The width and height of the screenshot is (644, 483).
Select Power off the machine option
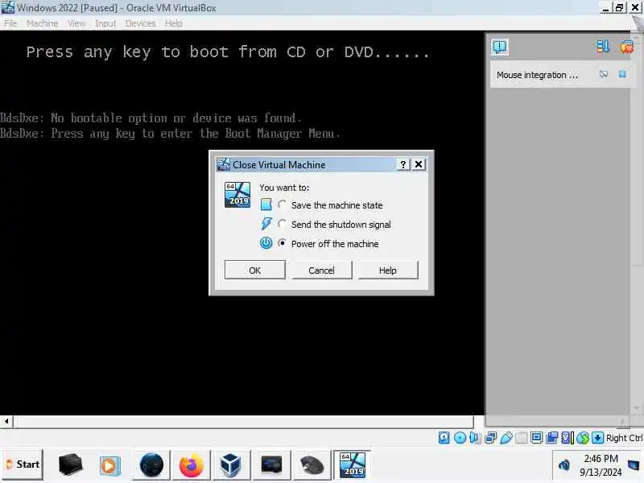tap(282, 243)
